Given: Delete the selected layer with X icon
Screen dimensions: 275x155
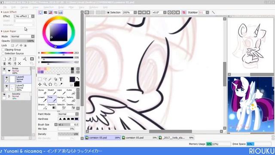Looking at the screenshot, I should (x=19, y=64).
